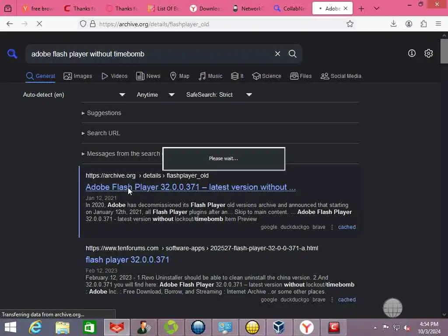Clear the search query text
The width and height of the screenshot is (448, 336).
point(277,54)
